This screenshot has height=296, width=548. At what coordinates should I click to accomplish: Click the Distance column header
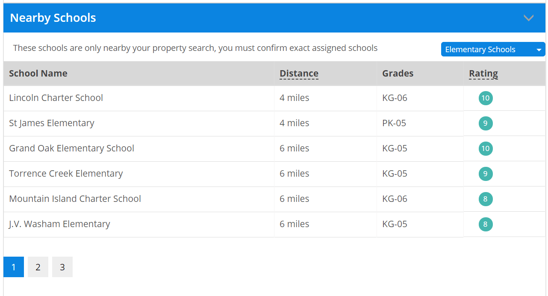pyautogui.click(x=299, y=74)
